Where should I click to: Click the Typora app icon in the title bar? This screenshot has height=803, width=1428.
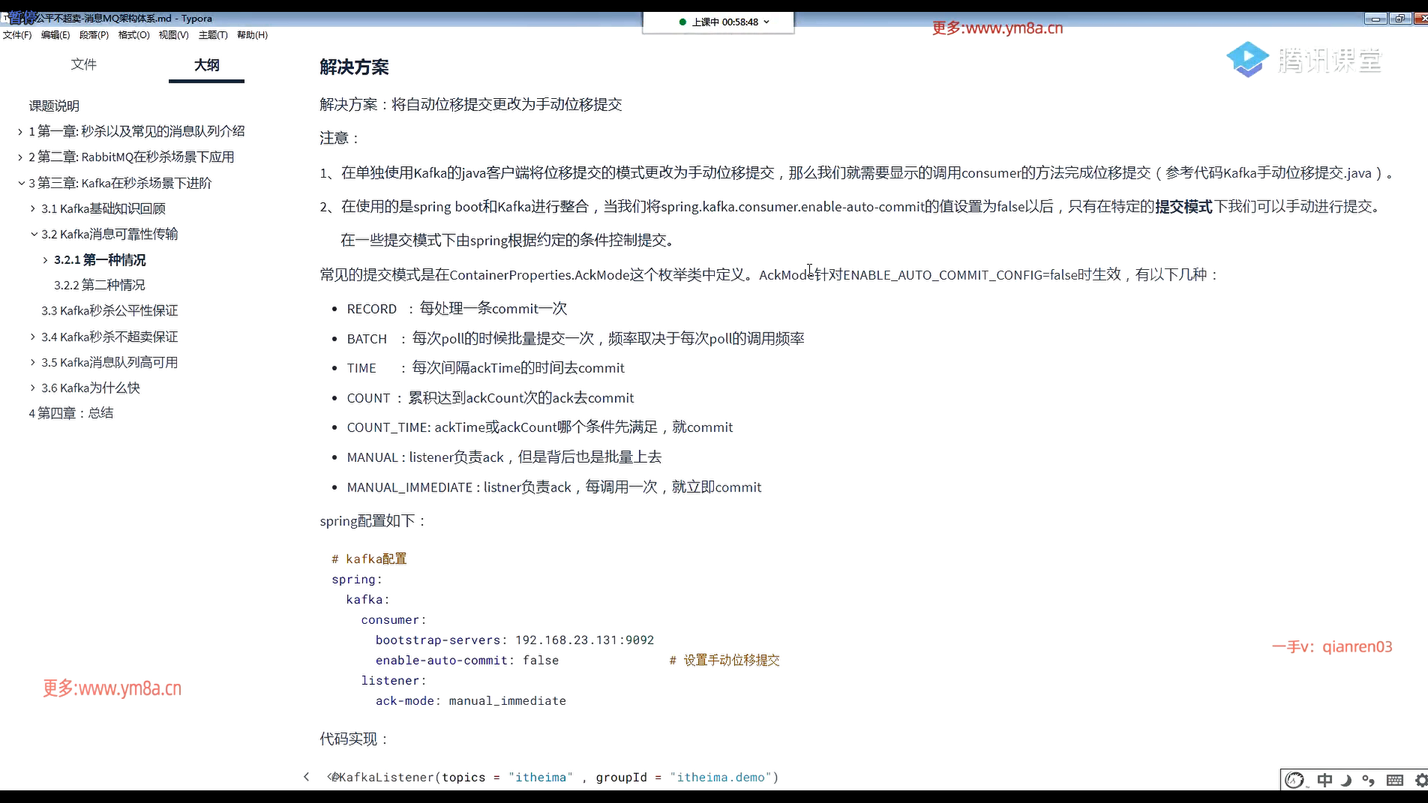click(6, 17)
